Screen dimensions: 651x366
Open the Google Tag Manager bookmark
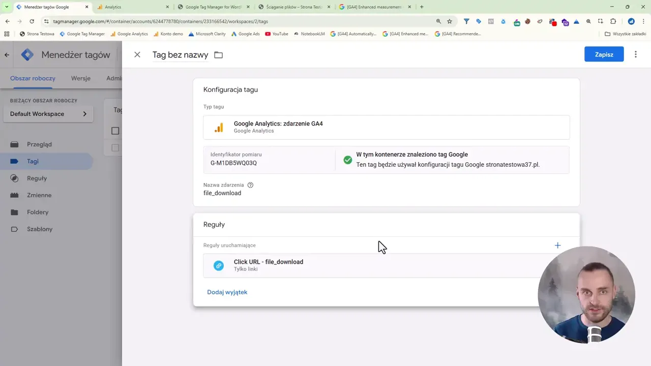point(82,34)
